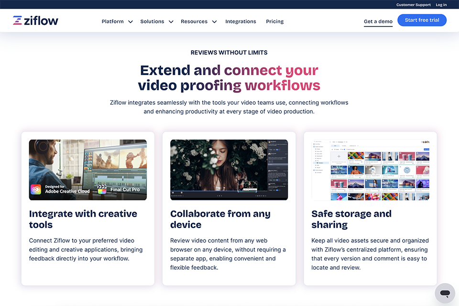Viewport: 459px width, 306px height.
Task: Go to the Pricing page
Action: coord(274,22)
